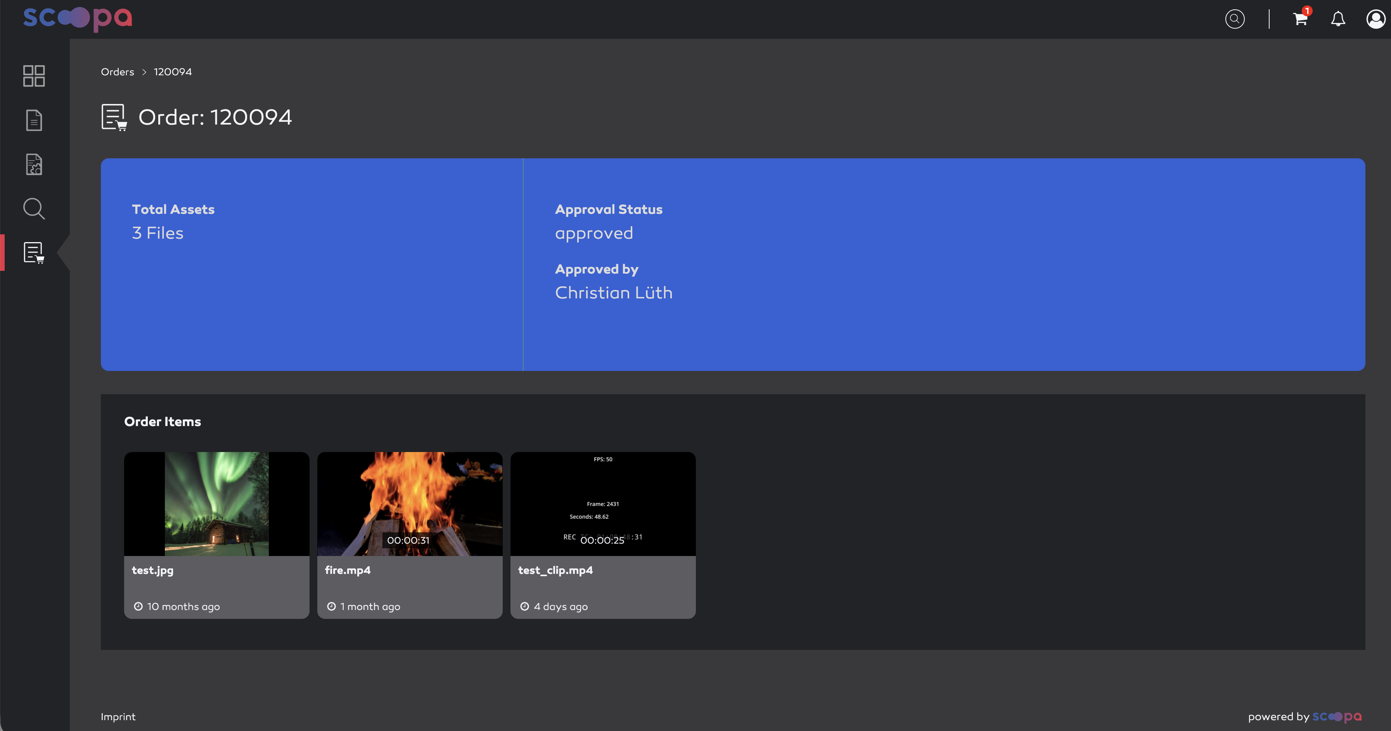Click the 120094 breadcrumb entry
Image resolution: width=1391 pixels, height=731 pixels.
coord(173,72)
